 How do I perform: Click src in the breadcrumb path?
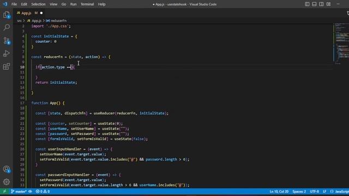coord(20,21)
